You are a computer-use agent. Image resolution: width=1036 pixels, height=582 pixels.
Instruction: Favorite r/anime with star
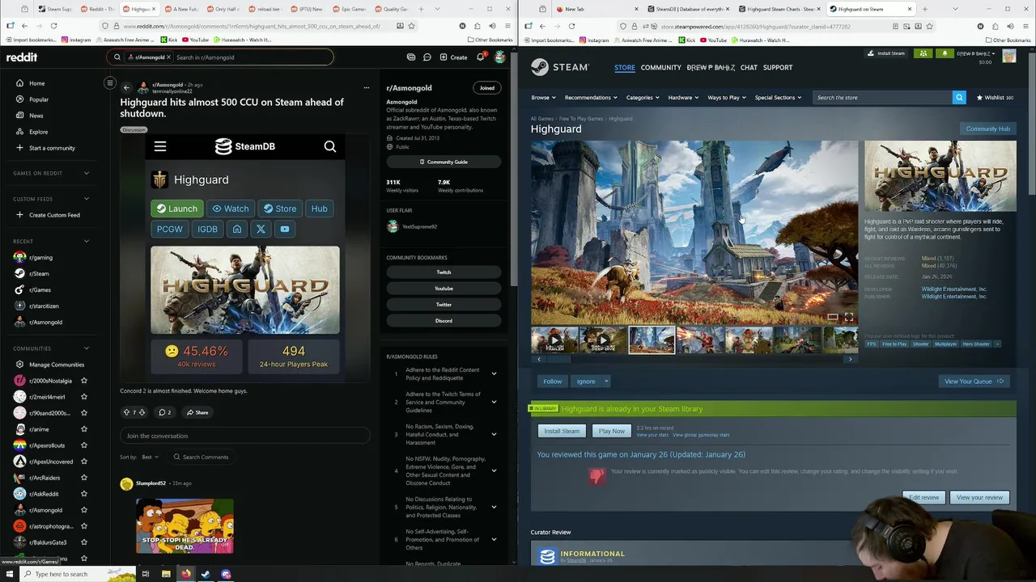(x=84, y=429)
